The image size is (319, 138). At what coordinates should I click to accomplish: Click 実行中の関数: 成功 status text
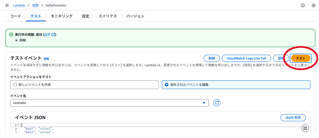point(28,34)
